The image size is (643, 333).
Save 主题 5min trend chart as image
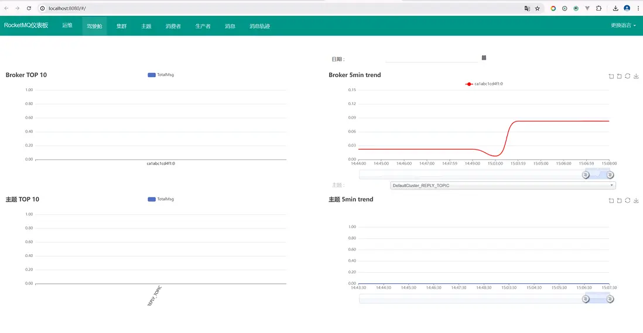pyautogui.click(x=636, y=200)
